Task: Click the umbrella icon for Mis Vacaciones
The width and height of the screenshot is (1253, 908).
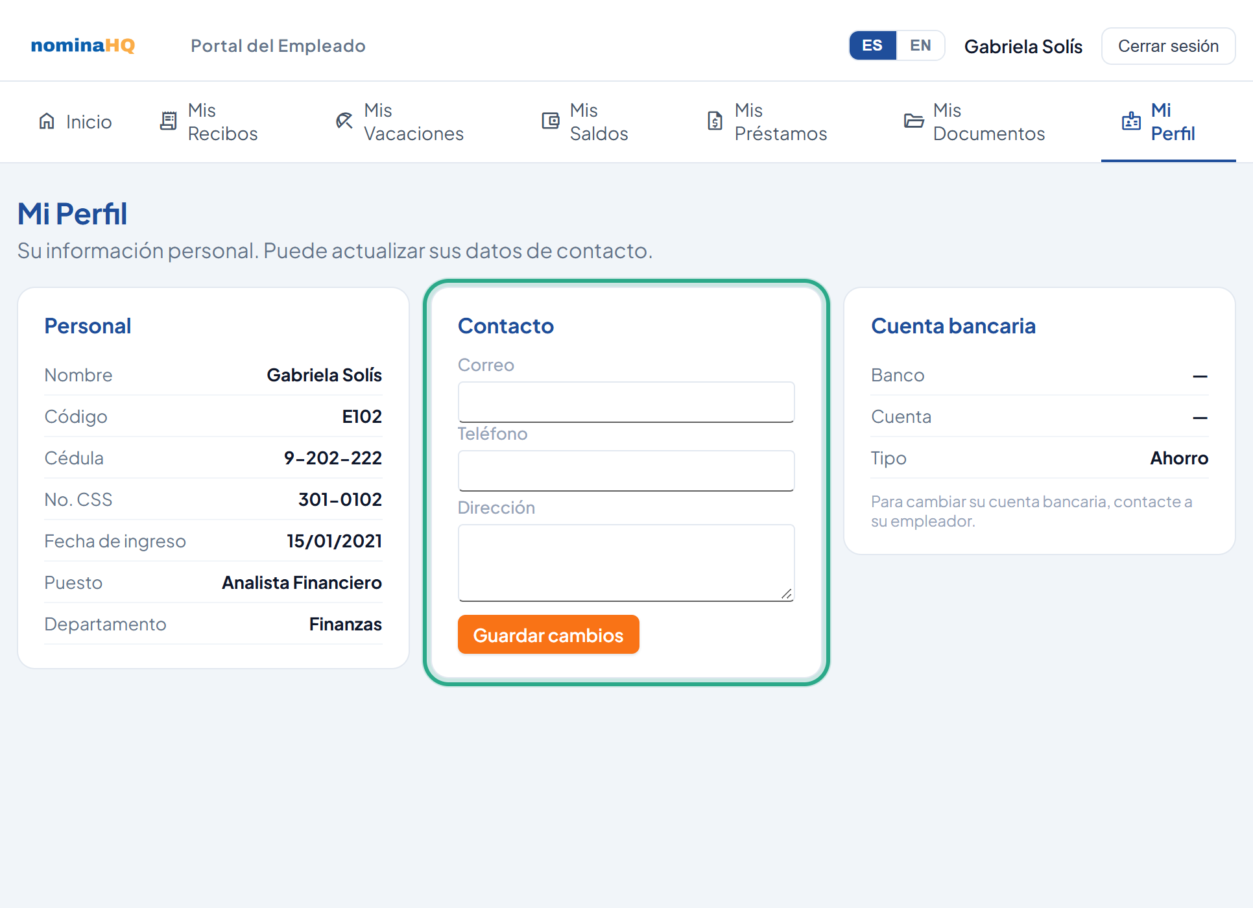Action: [344, 121]
